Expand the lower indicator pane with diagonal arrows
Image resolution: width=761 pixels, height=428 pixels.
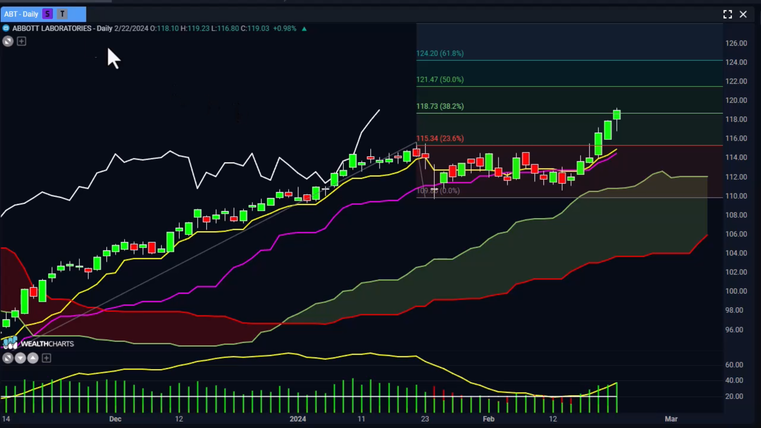pyautogui.click(x=8, y=358)
